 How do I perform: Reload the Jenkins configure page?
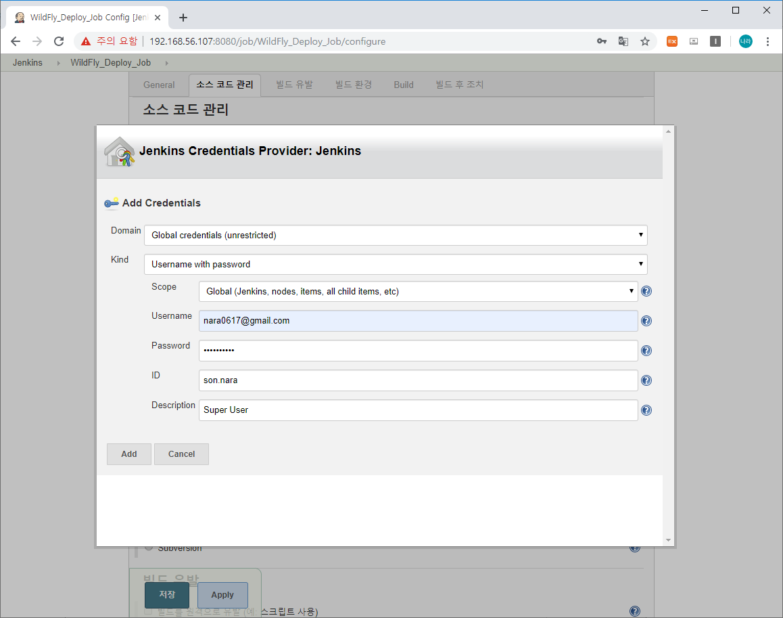click(59, 41)
